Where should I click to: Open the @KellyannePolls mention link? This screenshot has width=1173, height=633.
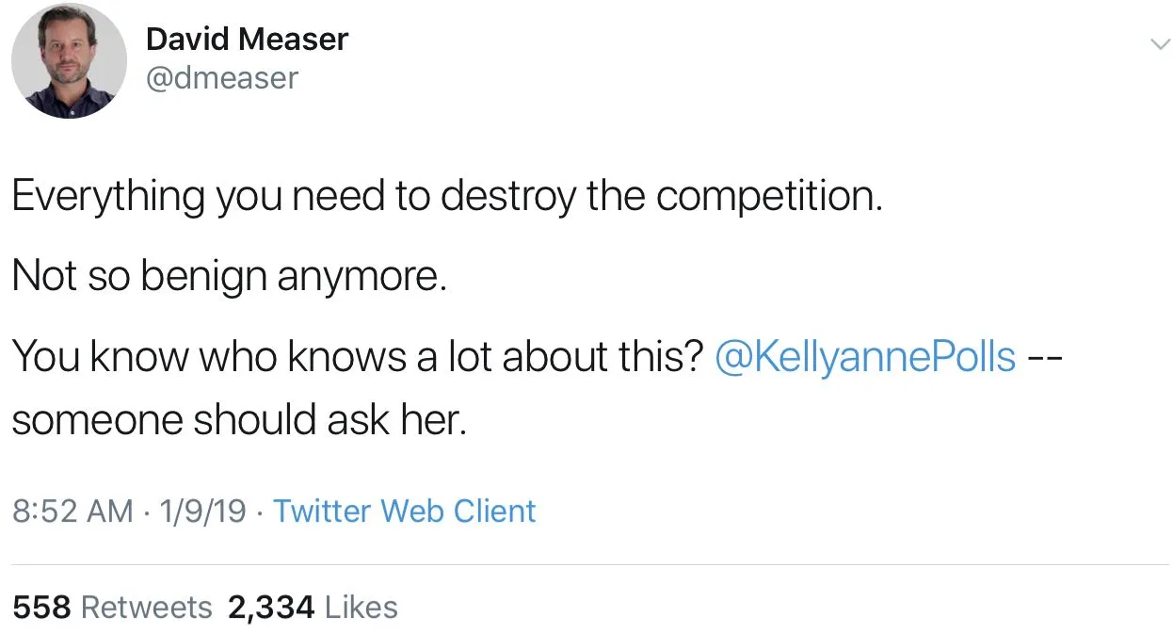coord(865,356)
